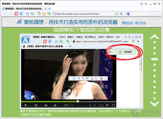The height and width of the screenshot is (119, 163).
Task: Click the video play button in the embedded screenshot
Action: click(26, 105)
